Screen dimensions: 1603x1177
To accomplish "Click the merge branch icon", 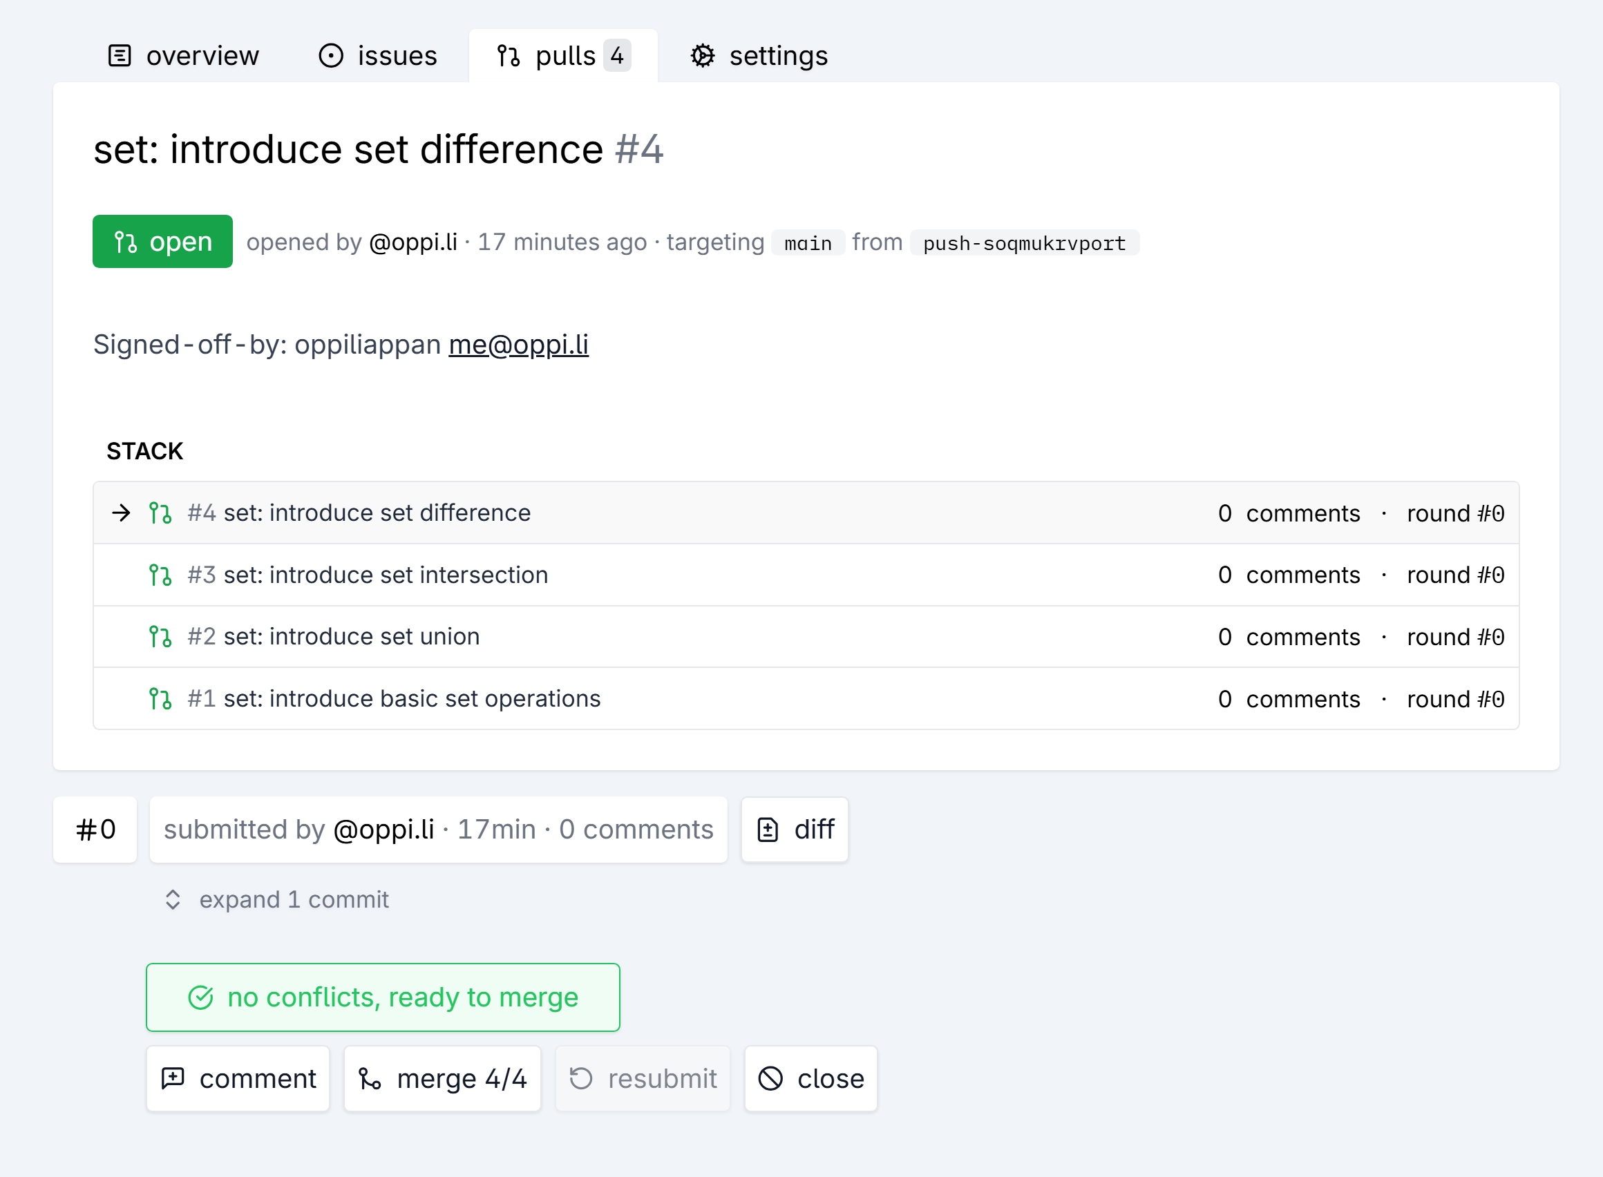I will 370,1078.
